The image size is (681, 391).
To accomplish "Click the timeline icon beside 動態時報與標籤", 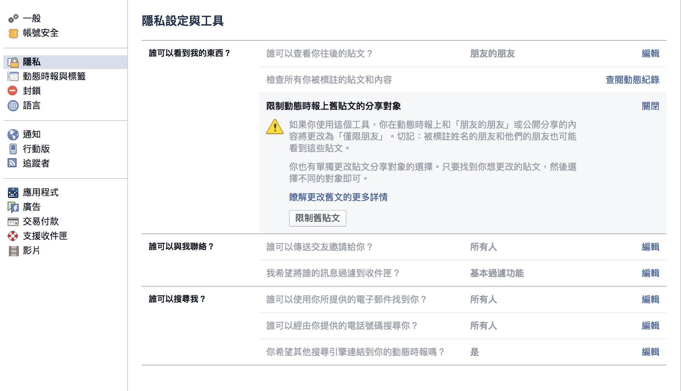I will [13, 76].
